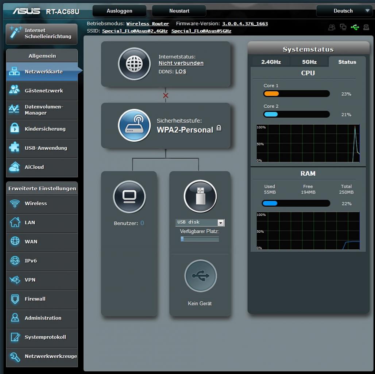Click the Ausloggen button
The width and height of the screenshot is (375, 374).
point(119,11)
